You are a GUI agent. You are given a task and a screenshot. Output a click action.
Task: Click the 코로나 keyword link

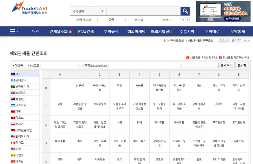[139, 20]
